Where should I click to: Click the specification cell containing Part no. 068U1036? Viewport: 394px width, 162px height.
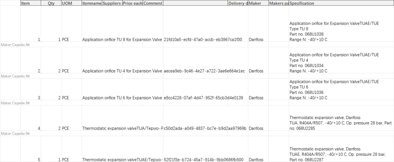coord(341,90)
